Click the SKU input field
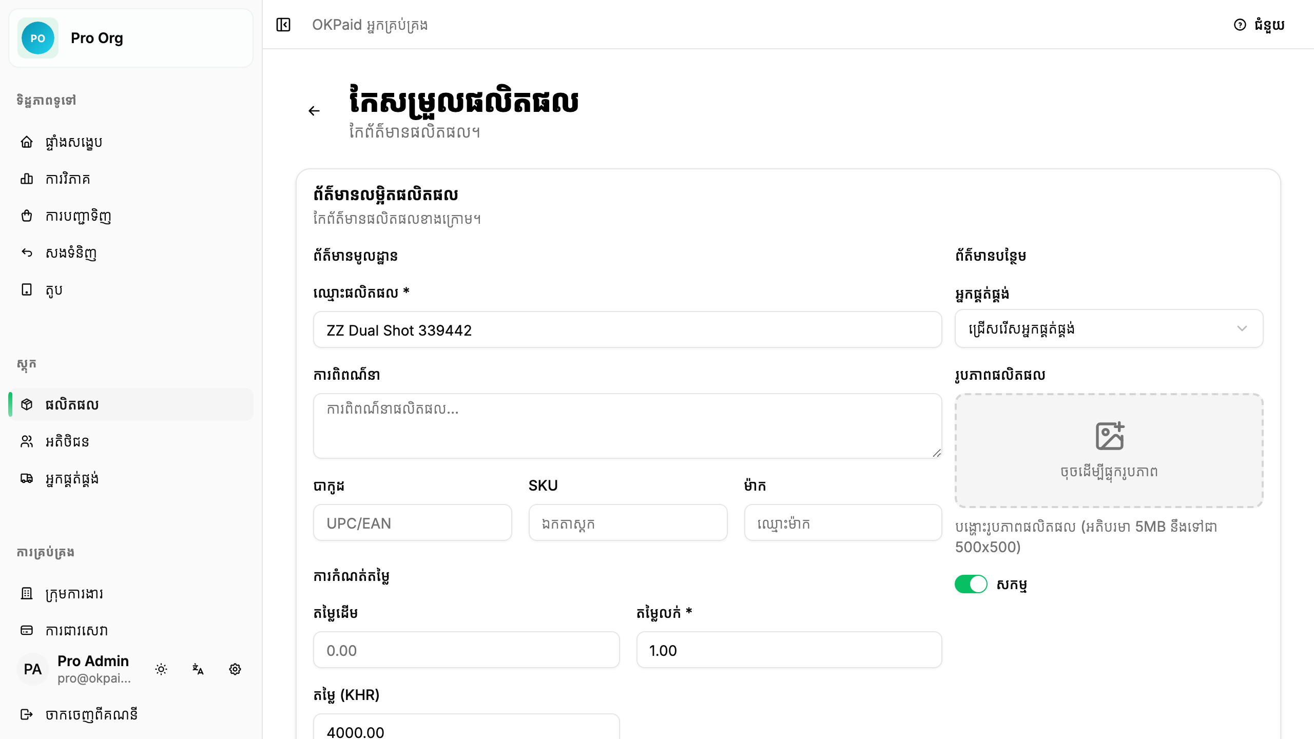The image size is (1314, 739). 628,523
